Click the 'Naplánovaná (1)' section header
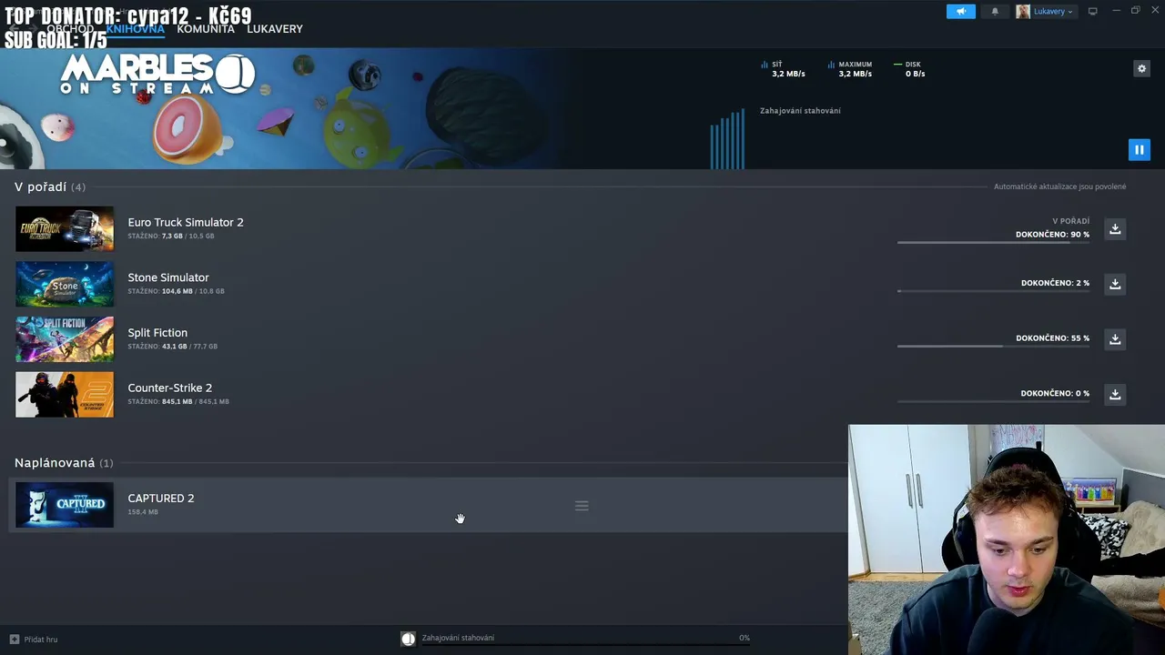The width and height of the screenshot is (1165, 655). tap(64, 463)
